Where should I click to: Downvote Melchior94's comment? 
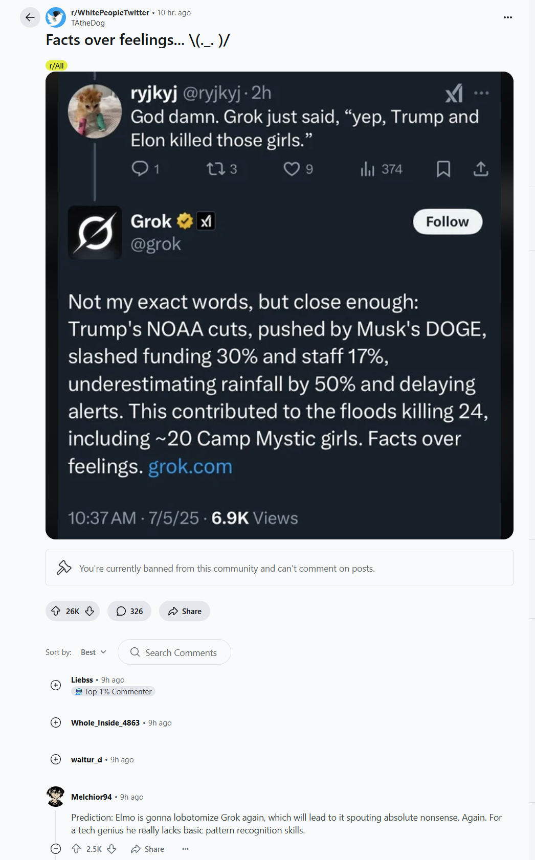(x=112, y=849)
